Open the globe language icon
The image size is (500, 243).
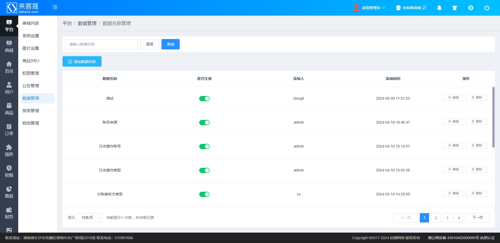click(x=471, y=8)
